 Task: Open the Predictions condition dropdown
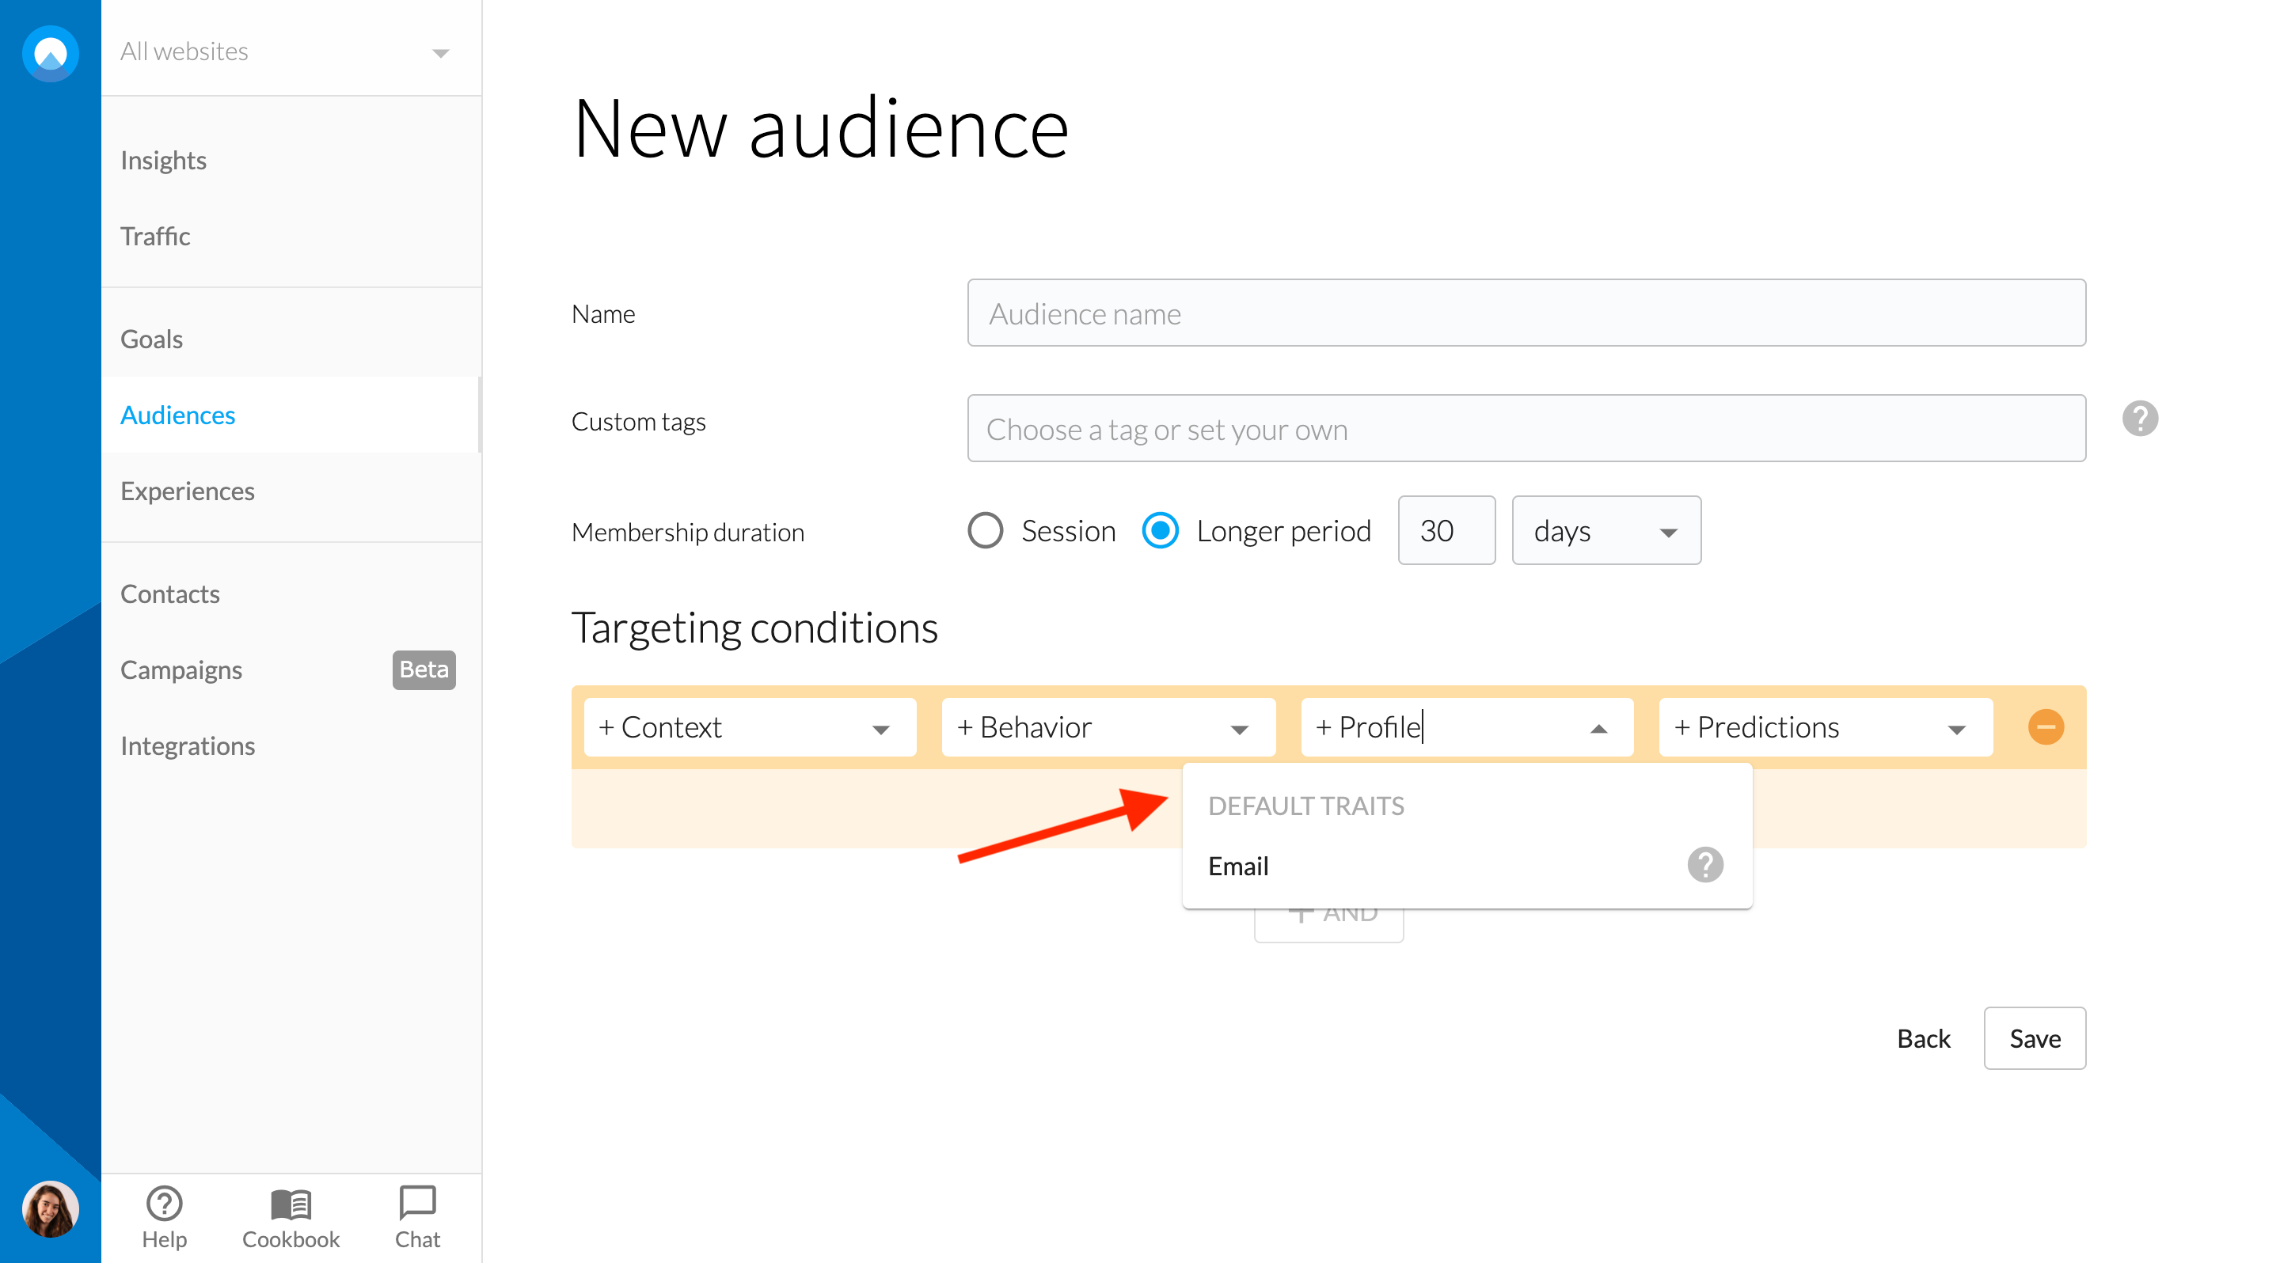tap(1825, 727)
